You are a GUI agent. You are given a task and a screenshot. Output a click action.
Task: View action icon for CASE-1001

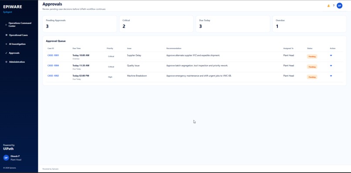click(331, 55)
